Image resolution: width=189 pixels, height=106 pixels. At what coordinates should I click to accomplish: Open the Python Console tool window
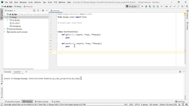pyautogui.click(x=41, y=102)
